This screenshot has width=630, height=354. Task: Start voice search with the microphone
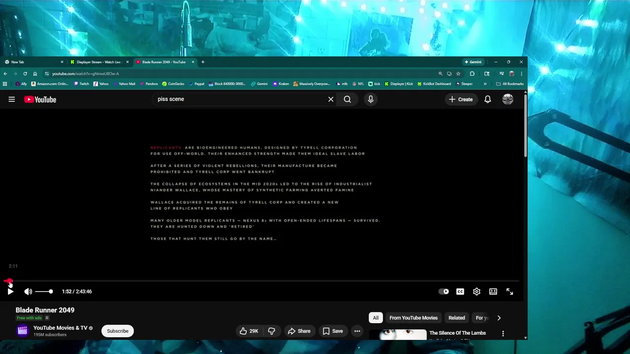[x=371, y=99]
